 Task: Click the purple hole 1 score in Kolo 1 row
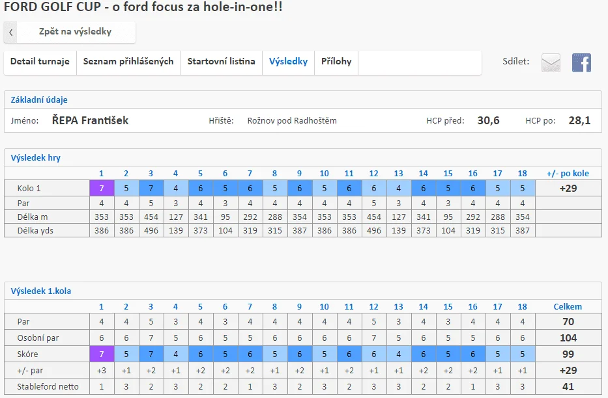pos(102,189)
